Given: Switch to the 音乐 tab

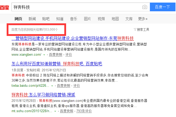Looking at the screenshot, I should [x=74, y=19].
